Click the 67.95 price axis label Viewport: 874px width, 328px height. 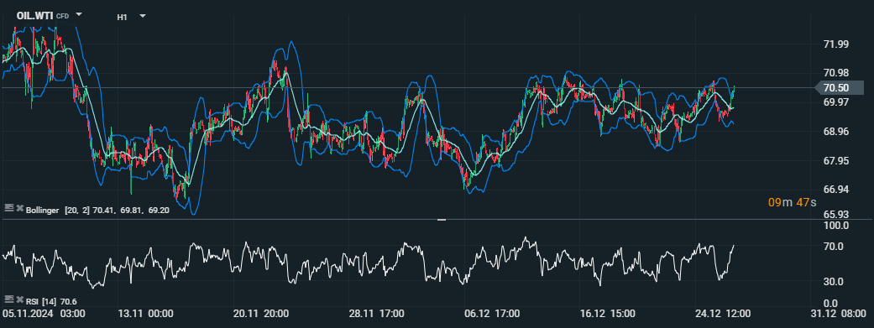pos(835,161)
